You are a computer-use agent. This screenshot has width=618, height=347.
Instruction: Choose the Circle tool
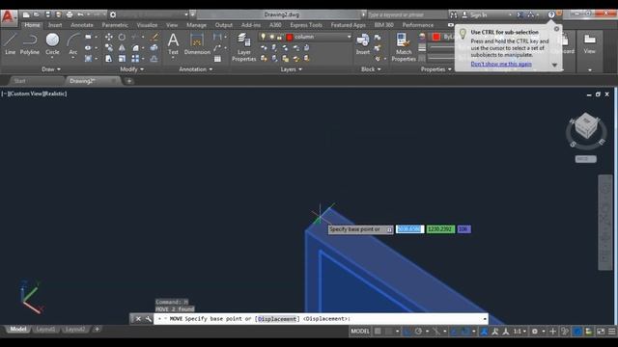click(x=52, y=44)
